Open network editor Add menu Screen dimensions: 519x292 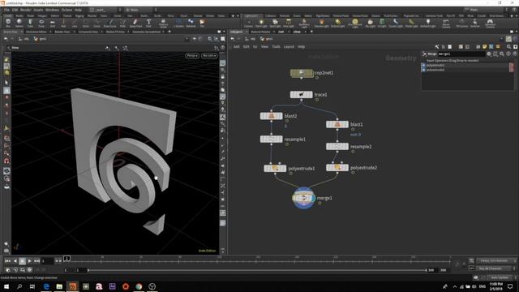click(236, 47)
